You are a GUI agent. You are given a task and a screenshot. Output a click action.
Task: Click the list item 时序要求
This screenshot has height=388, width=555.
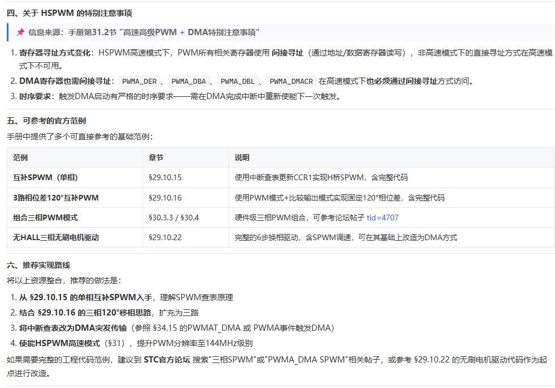[179, 96]
